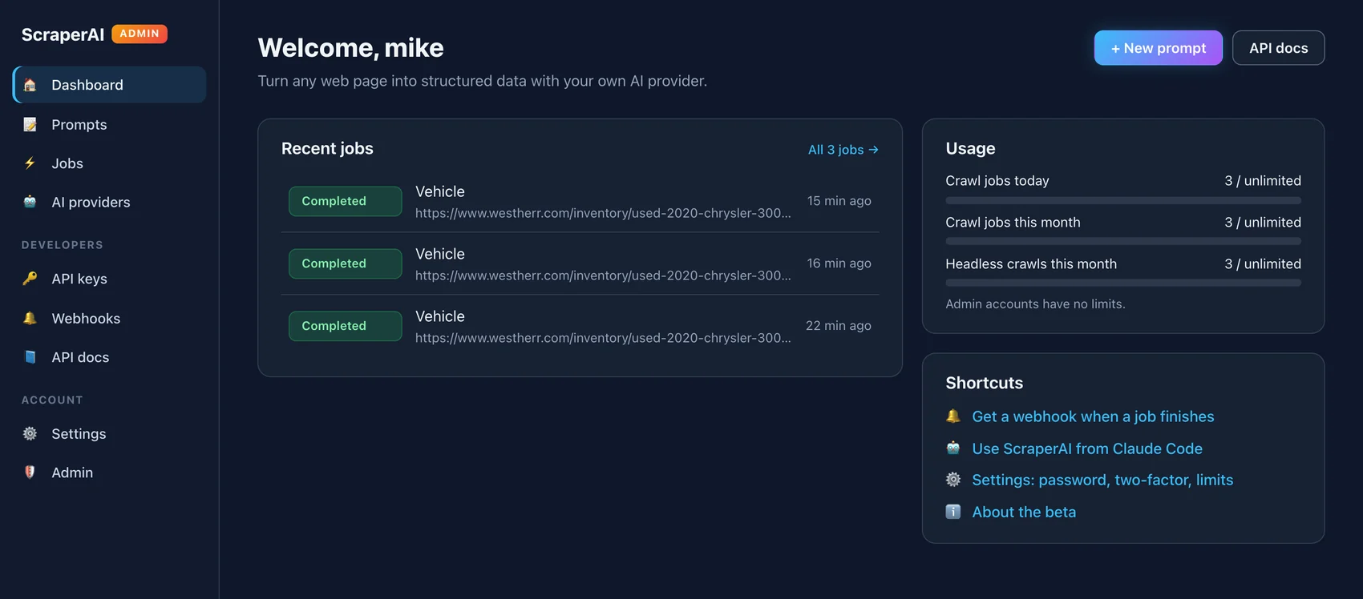The width and height of the screenshot is (1363, 599).
Task: Click the AI providers robot icon
Action: click(x=30, y=202)
